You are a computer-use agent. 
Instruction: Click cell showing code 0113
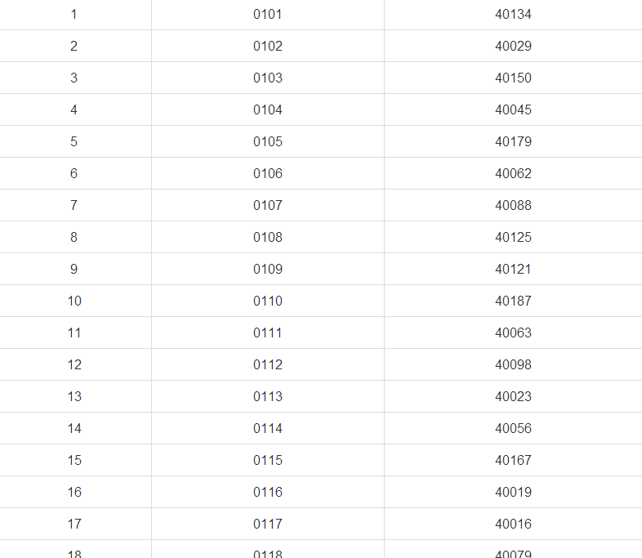268,396
